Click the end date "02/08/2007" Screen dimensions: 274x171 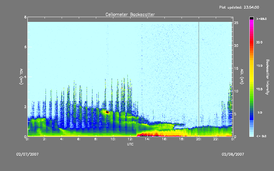[233, 154]
